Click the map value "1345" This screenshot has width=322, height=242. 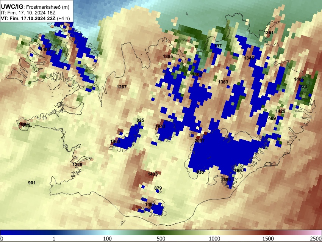(249, 58)
